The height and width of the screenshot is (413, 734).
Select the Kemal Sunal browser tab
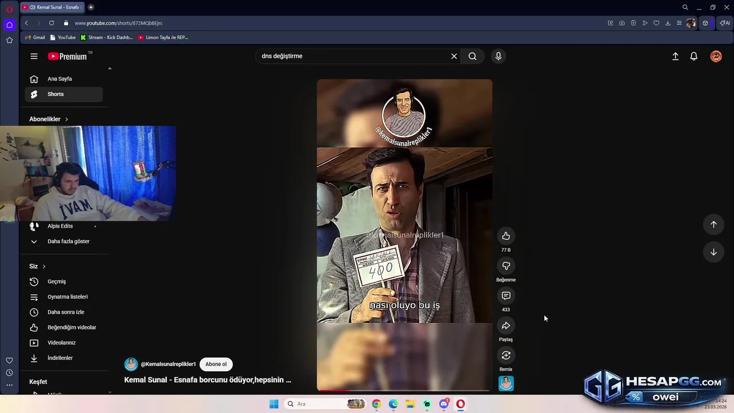53,7
